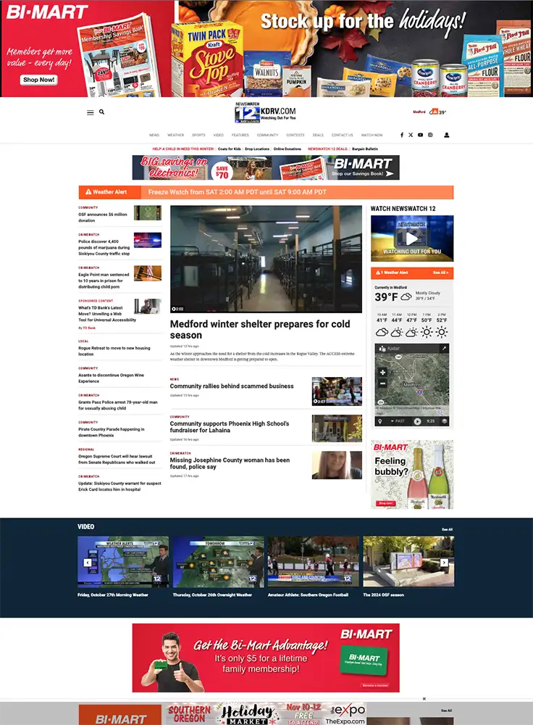Open the Instagram social icon

coord(430,135)
